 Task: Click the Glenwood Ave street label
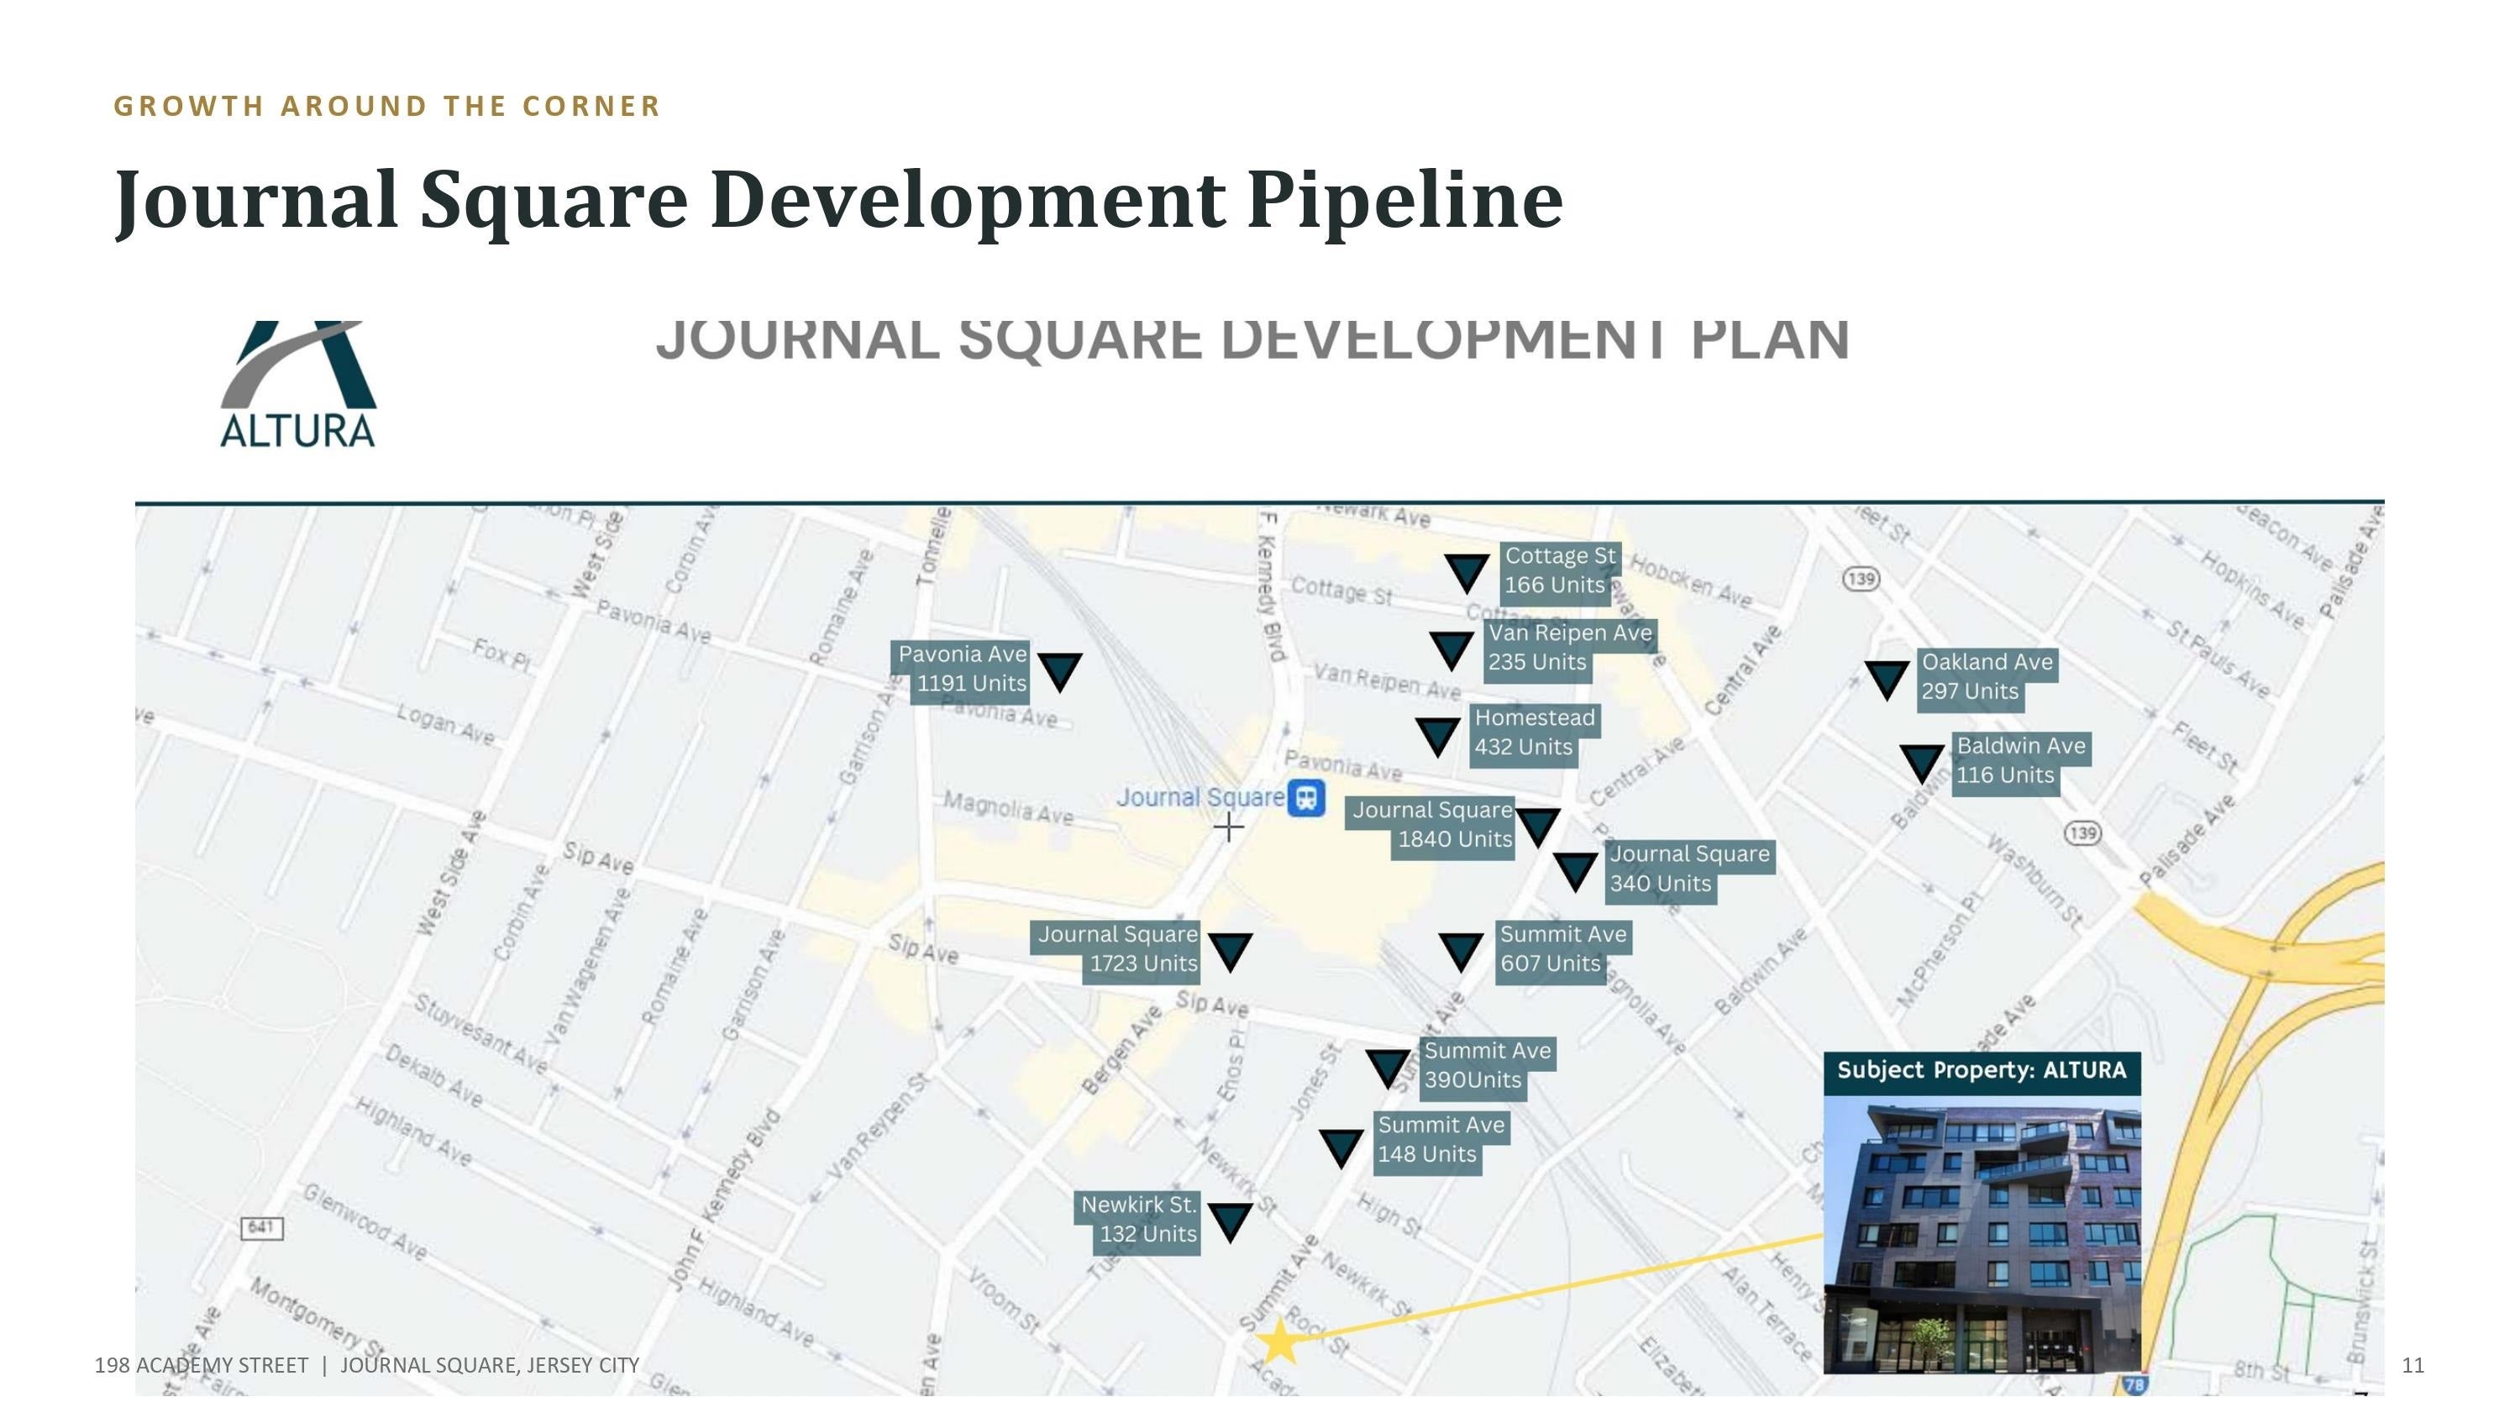(x=365, y=1222)
